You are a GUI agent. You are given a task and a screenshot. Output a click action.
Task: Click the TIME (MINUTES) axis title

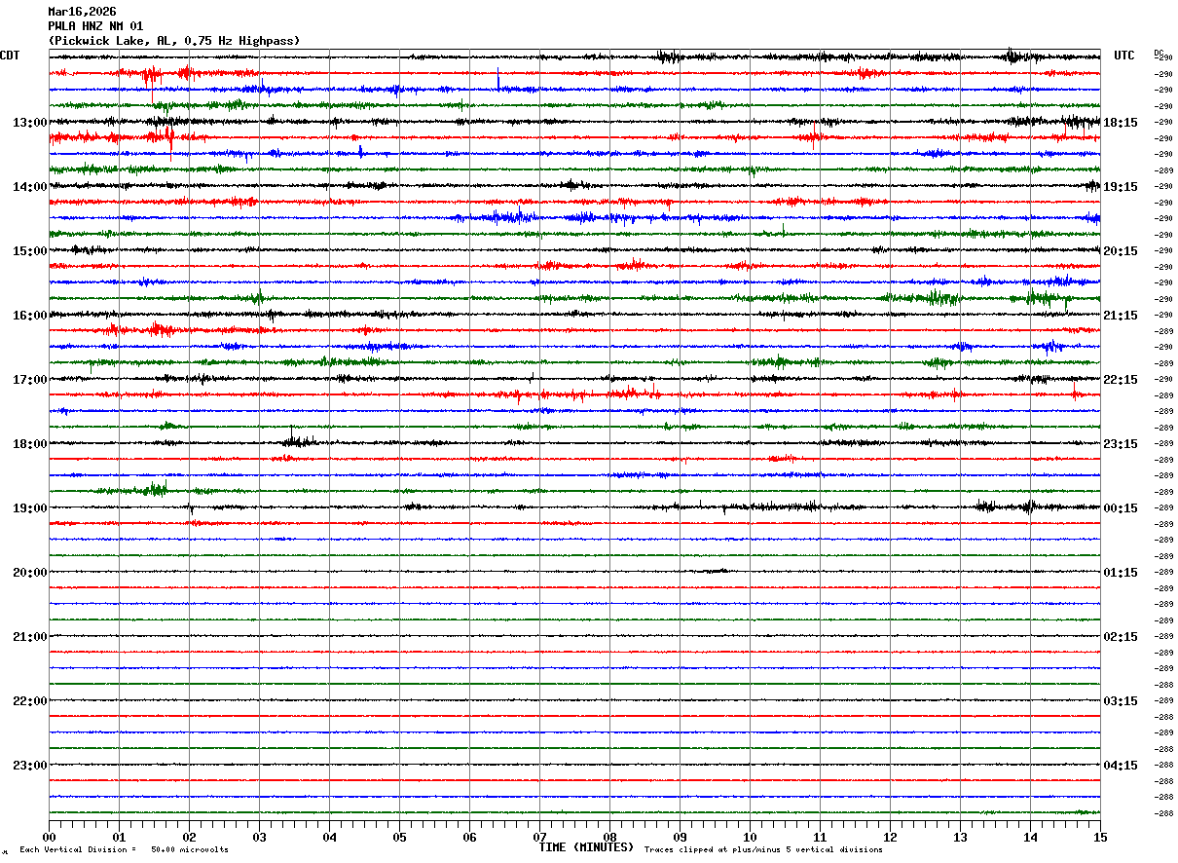pyautogui.click(x=586, y=847)
